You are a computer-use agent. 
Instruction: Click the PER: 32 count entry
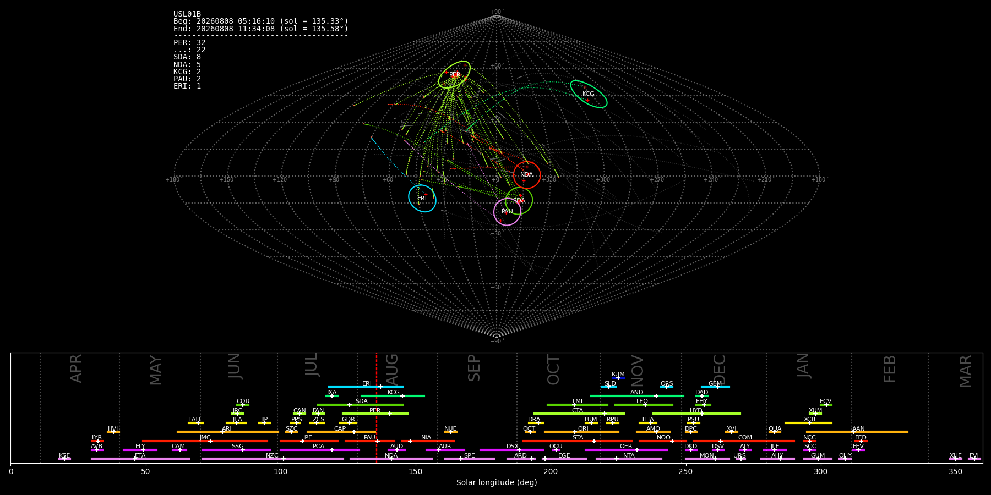[x=189, y=42]
